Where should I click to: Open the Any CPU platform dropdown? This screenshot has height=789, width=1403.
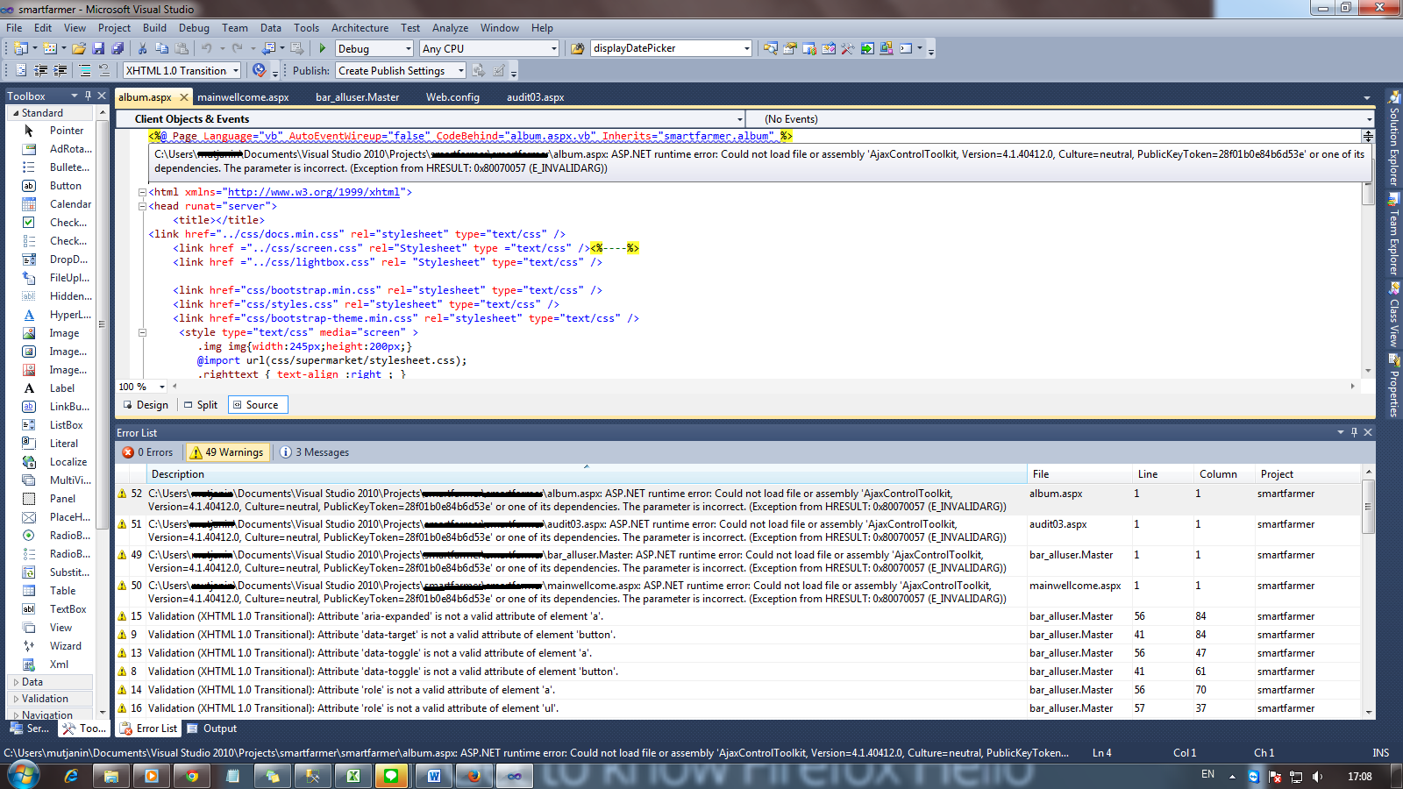[553, 49]
